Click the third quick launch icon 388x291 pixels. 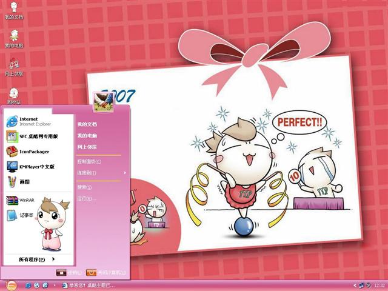45,286
